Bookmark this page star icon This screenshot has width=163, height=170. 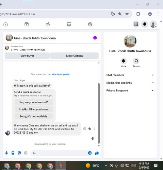point(127,14)
